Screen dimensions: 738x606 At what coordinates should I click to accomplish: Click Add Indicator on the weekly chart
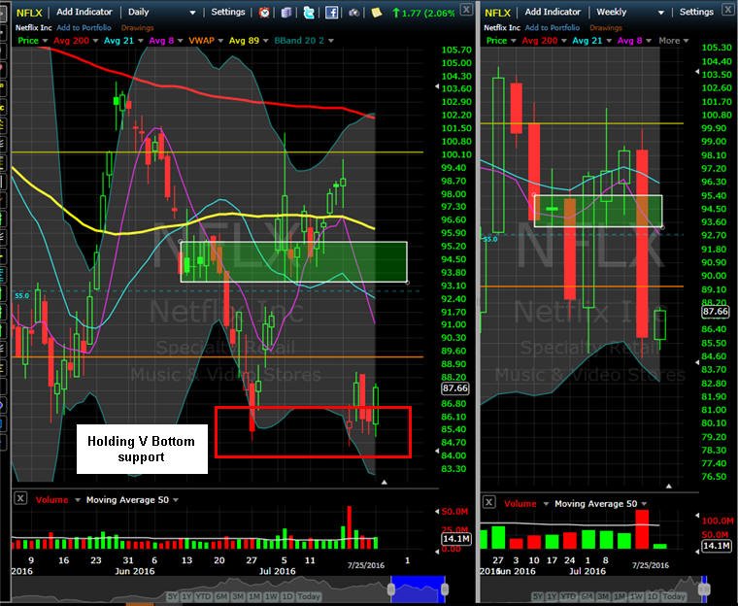click(553, 12)
